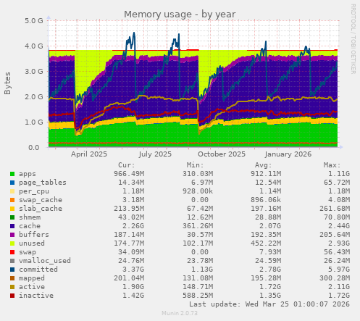Click the mapped average value 195.28M
360x321 pixels.
(266, 278)
